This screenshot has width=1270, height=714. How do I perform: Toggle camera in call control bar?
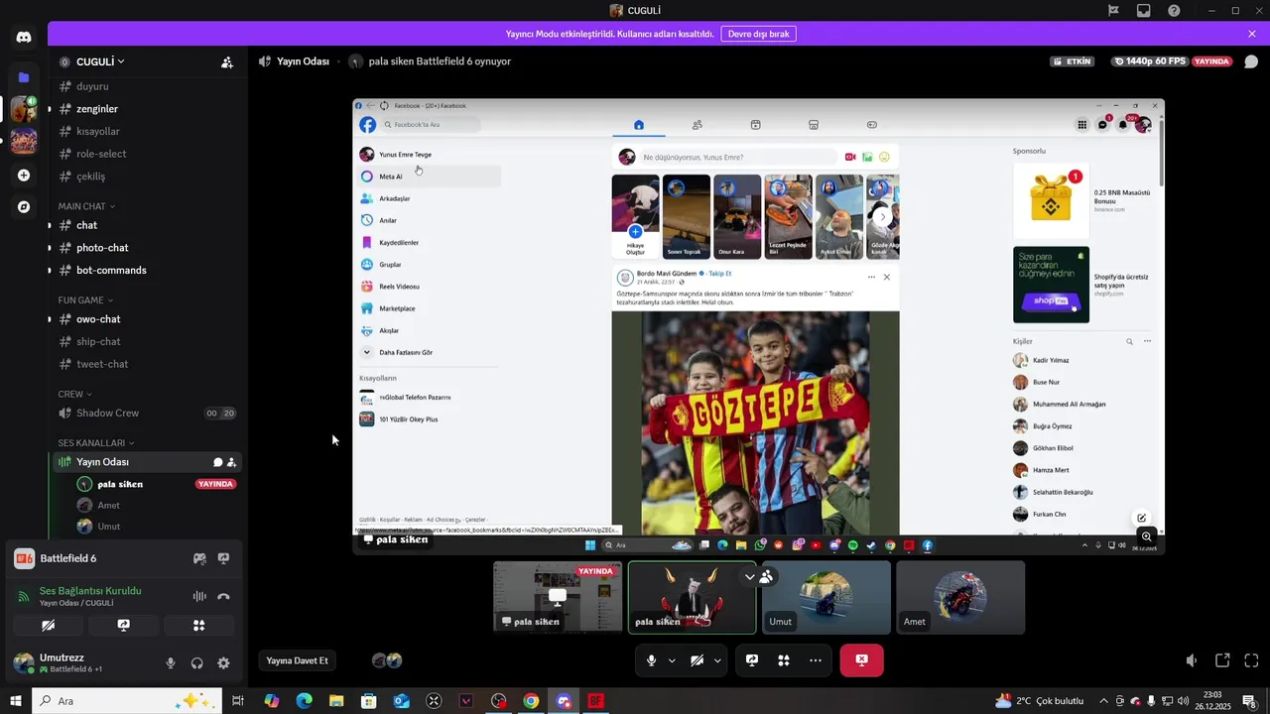pyautogui.click(x=698, y=660)
